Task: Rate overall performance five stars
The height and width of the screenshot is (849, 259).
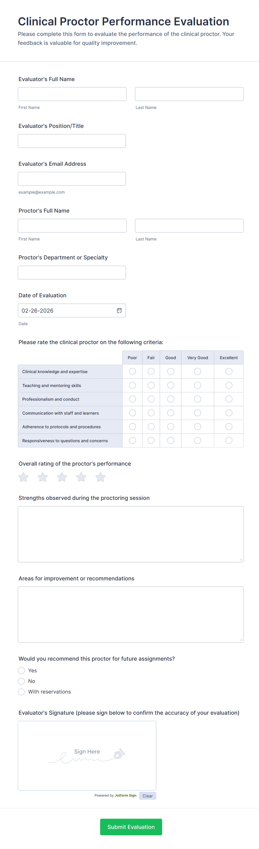Action: (101, 477)
